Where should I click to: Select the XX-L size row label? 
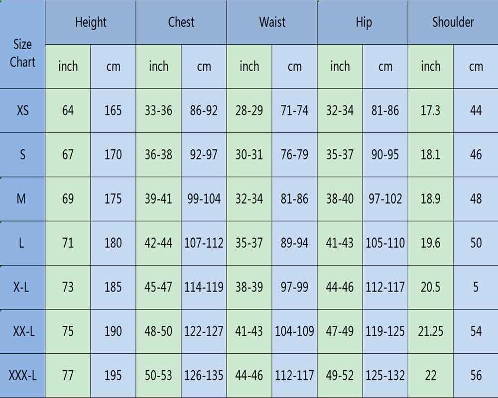click(x=22, y=331)
